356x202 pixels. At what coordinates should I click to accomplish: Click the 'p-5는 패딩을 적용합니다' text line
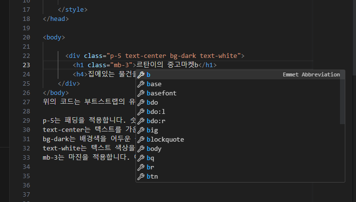click(84, 120)
